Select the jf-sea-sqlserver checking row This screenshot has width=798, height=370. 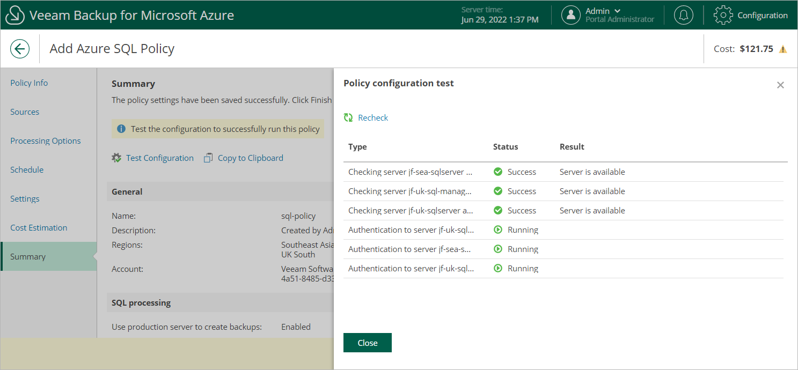coord(411,172)
